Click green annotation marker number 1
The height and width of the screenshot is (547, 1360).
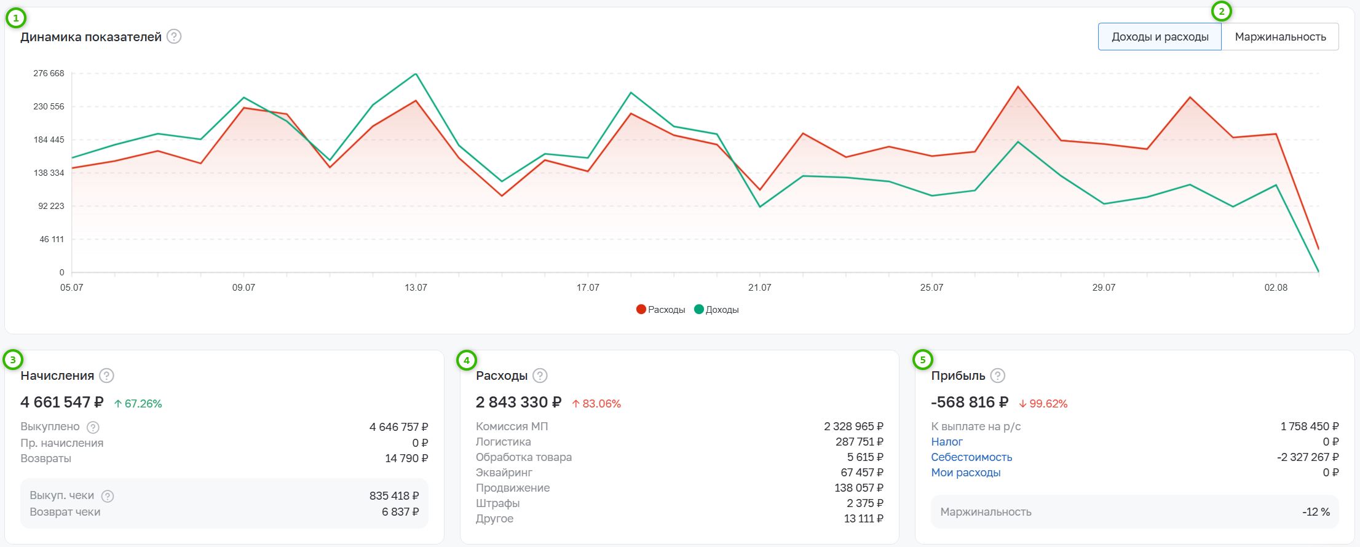(x=15, y=18)
